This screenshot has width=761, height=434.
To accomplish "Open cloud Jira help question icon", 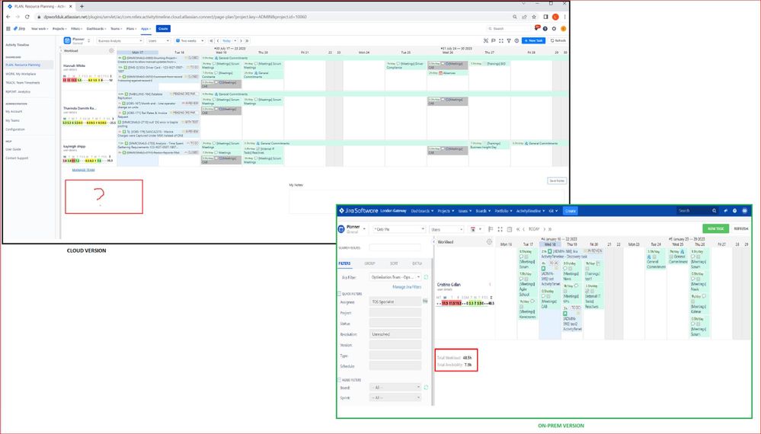I will [545, 29].
